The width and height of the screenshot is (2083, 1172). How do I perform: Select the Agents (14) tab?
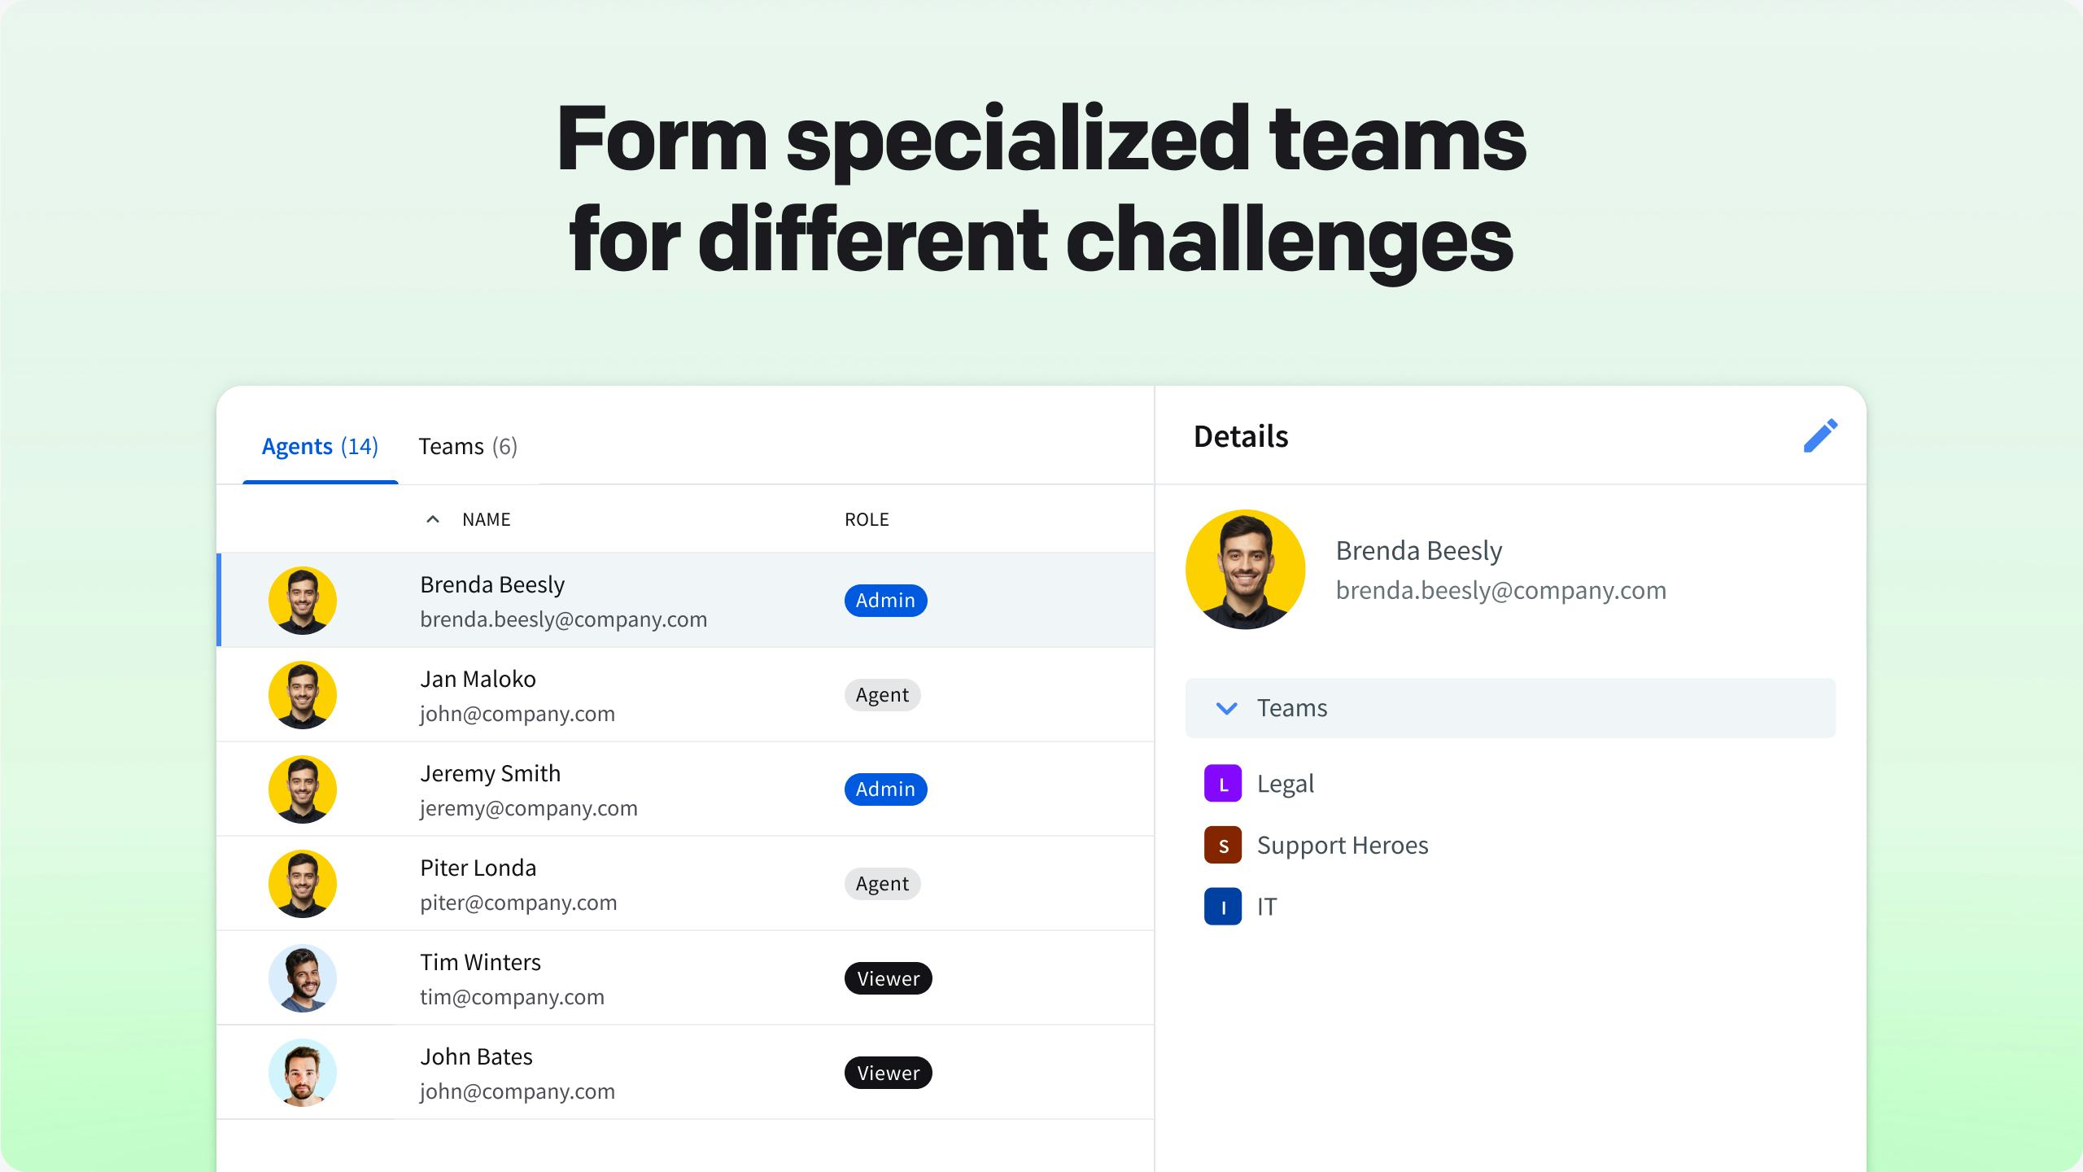click(320, 446)
